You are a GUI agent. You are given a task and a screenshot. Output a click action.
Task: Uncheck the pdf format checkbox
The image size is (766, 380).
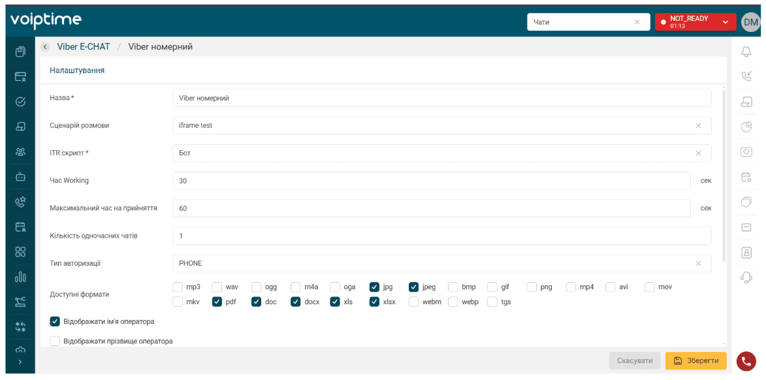tap(217, 302)
